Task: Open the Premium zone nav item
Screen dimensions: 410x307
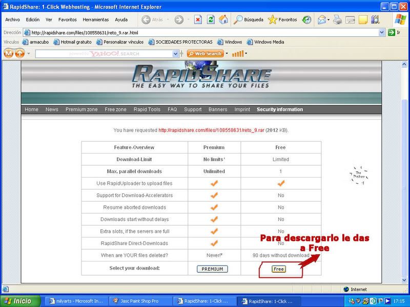Action: point(81,109)
